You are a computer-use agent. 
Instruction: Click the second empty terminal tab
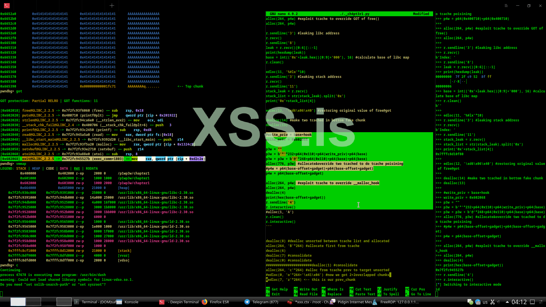(47, 5)
